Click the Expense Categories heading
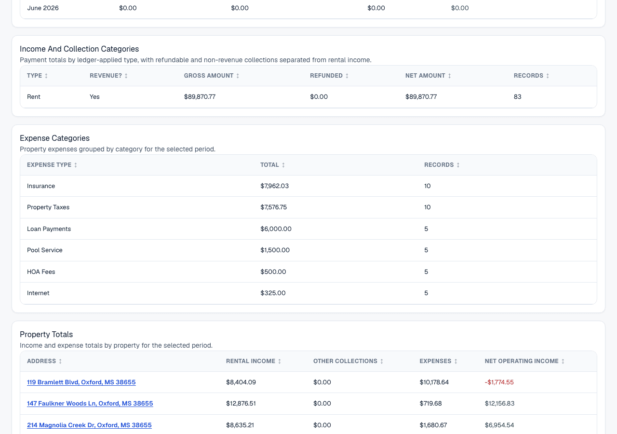 click(x=55, y=138)
